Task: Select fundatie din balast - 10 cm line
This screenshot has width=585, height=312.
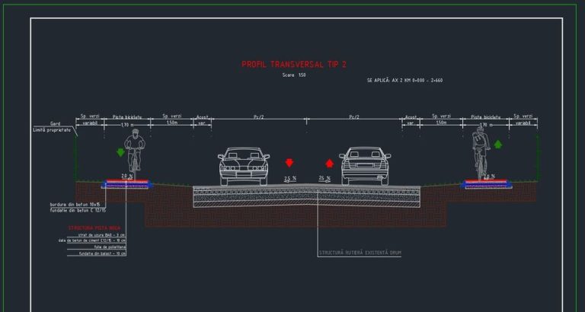Action: pyautogui.click(x=102, y=253)
